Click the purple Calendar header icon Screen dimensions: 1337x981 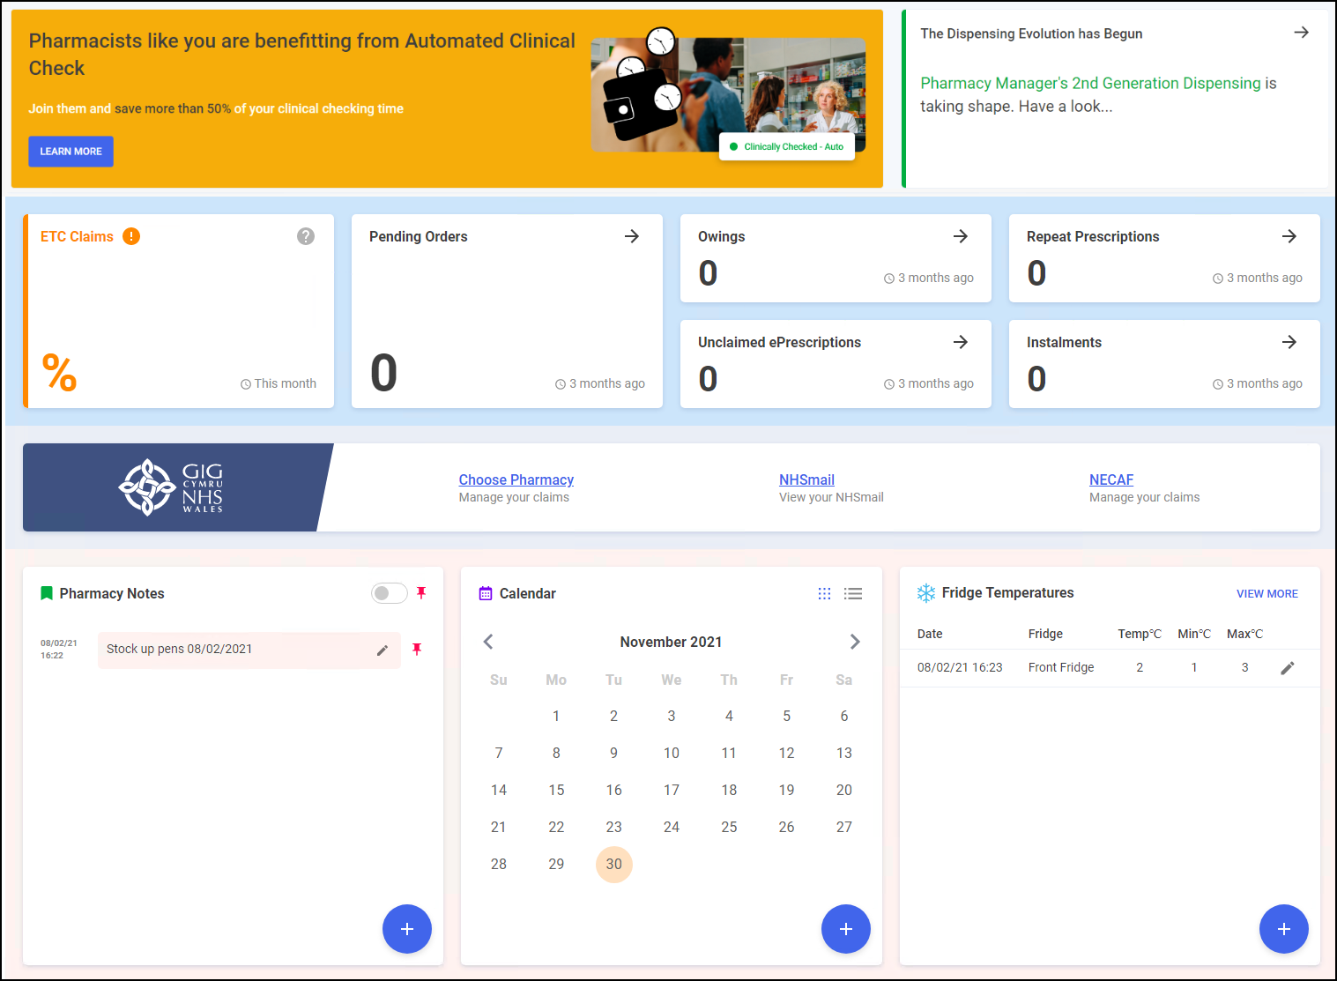click(486, 593)
